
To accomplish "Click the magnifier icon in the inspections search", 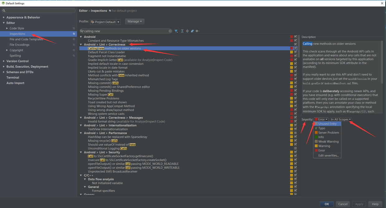I will (82, 31).
